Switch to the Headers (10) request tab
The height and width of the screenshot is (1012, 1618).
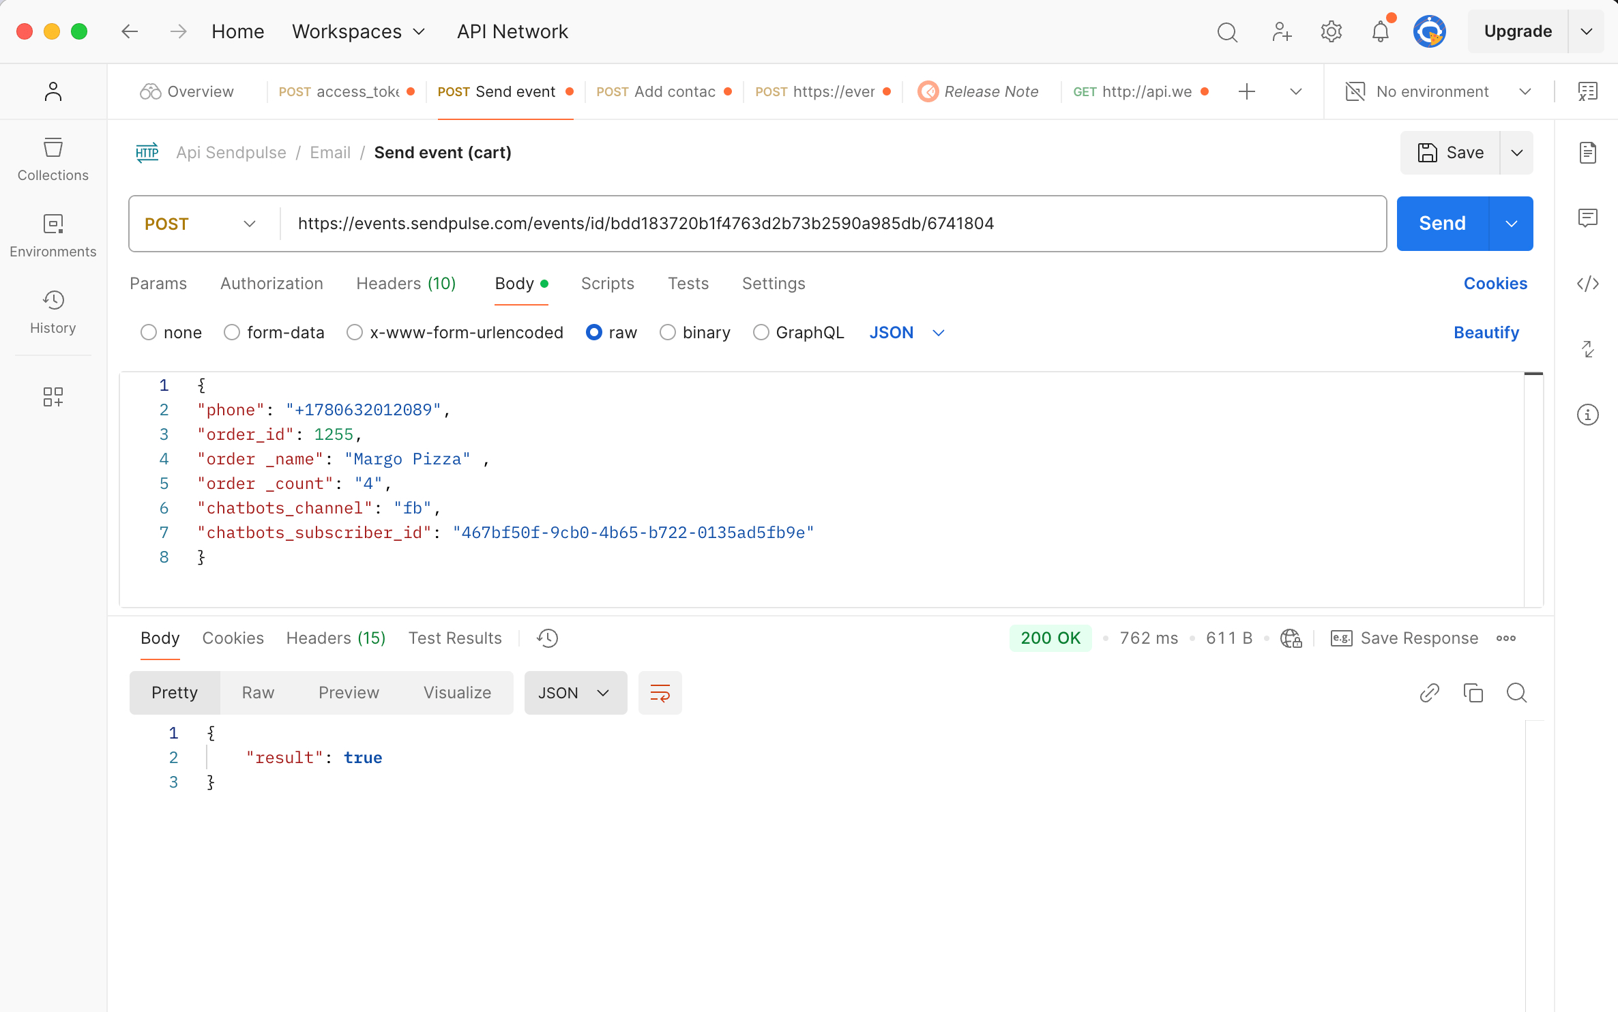(x=406, y=284)
